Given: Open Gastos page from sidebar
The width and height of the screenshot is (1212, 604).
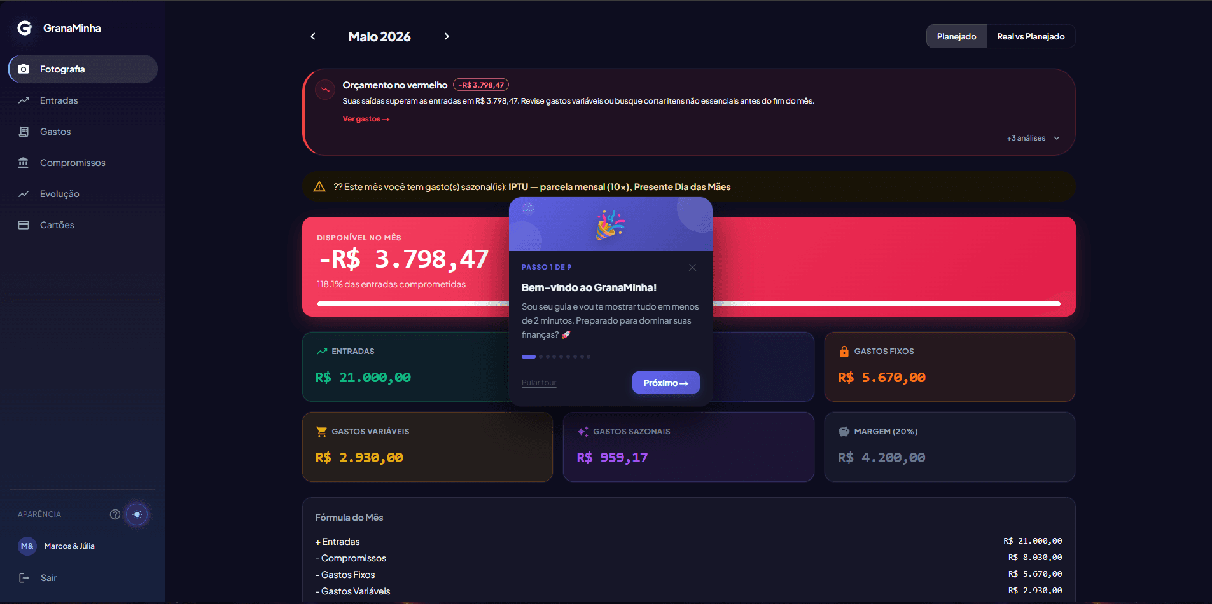Looking at the screenshot, I should 83,132.
